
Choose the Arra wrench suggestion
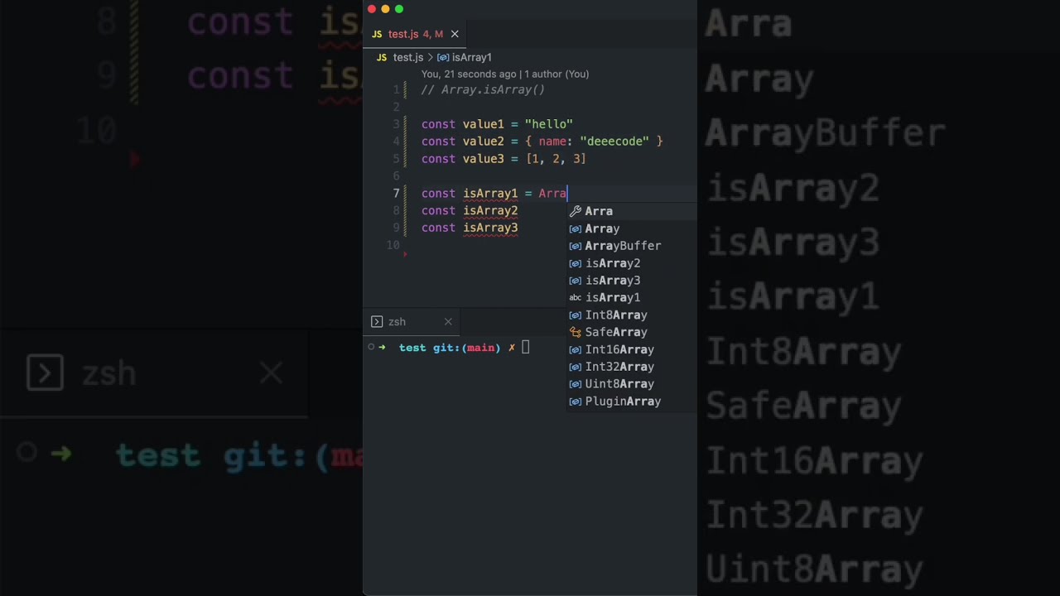(632, 211)
